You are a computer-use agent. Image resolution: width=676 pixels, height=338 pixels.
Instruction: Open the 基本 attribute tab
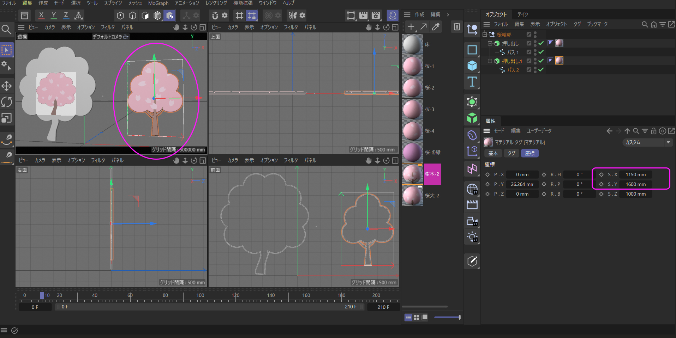(x=493, y=153)
